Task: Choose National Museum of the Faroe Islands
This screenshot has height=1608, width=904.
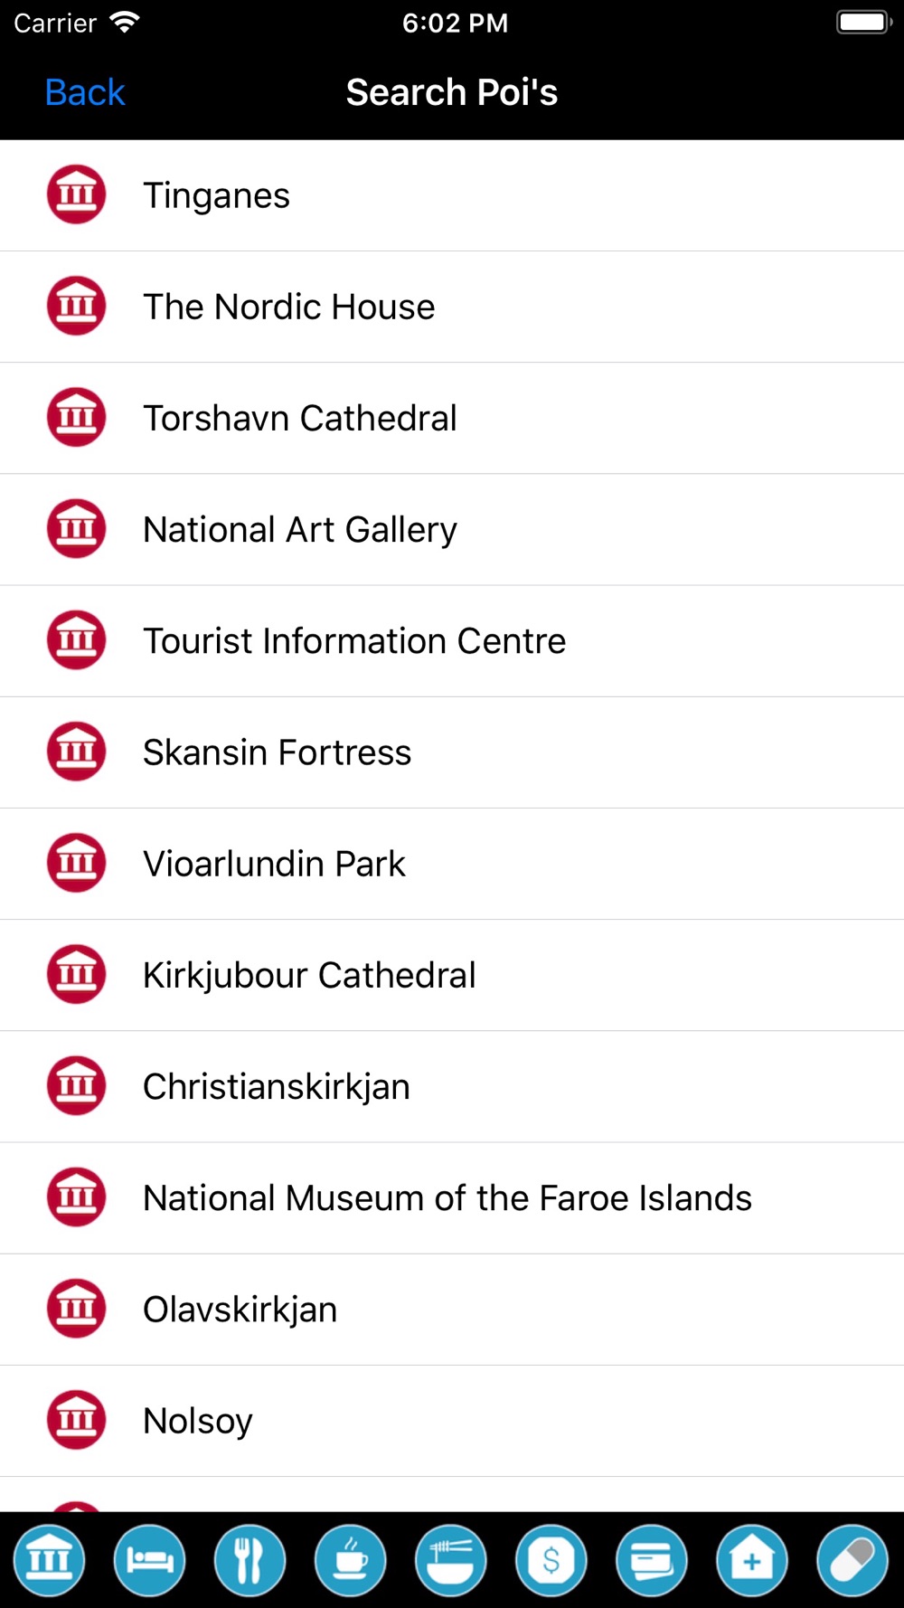Action: [452, 1197]
